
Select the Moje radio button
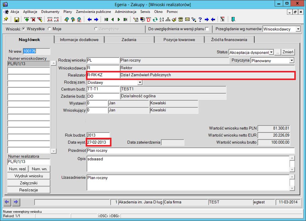pyautogui.click(x=49, y=29)
